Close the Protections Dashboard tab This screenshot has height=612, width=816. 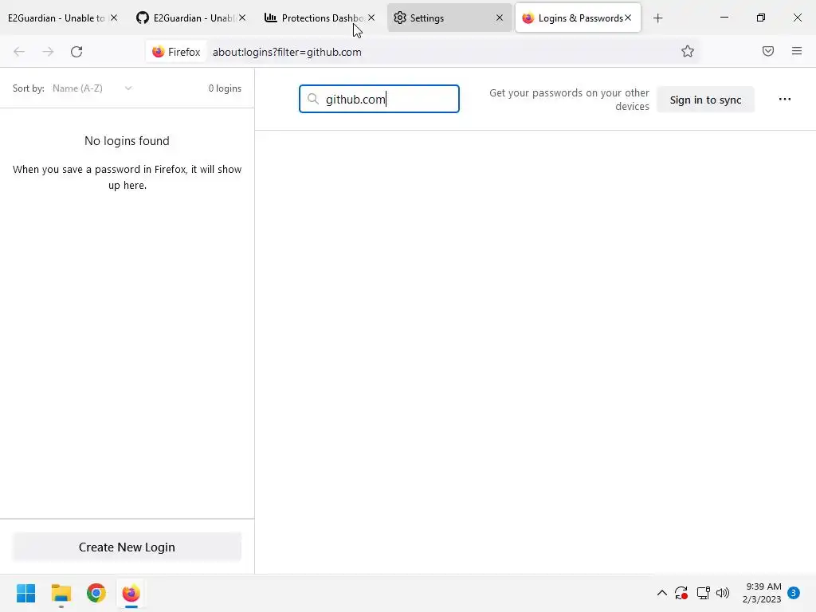click(371, 18)
